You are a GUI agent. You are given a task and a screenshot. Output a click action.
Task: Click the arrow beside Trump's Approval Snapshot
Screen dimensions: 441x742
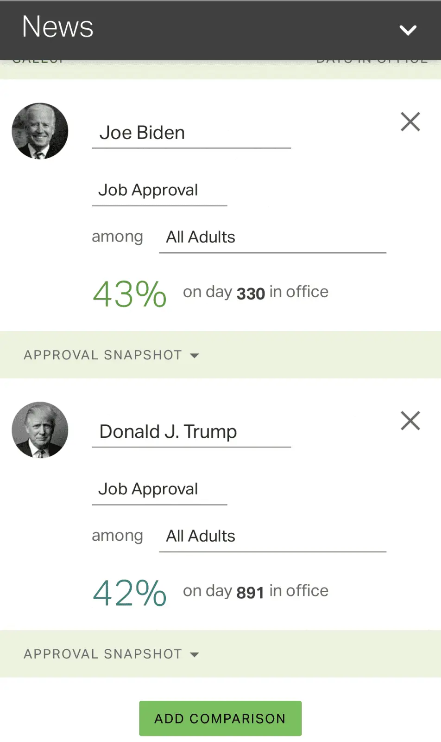point(195,655)
